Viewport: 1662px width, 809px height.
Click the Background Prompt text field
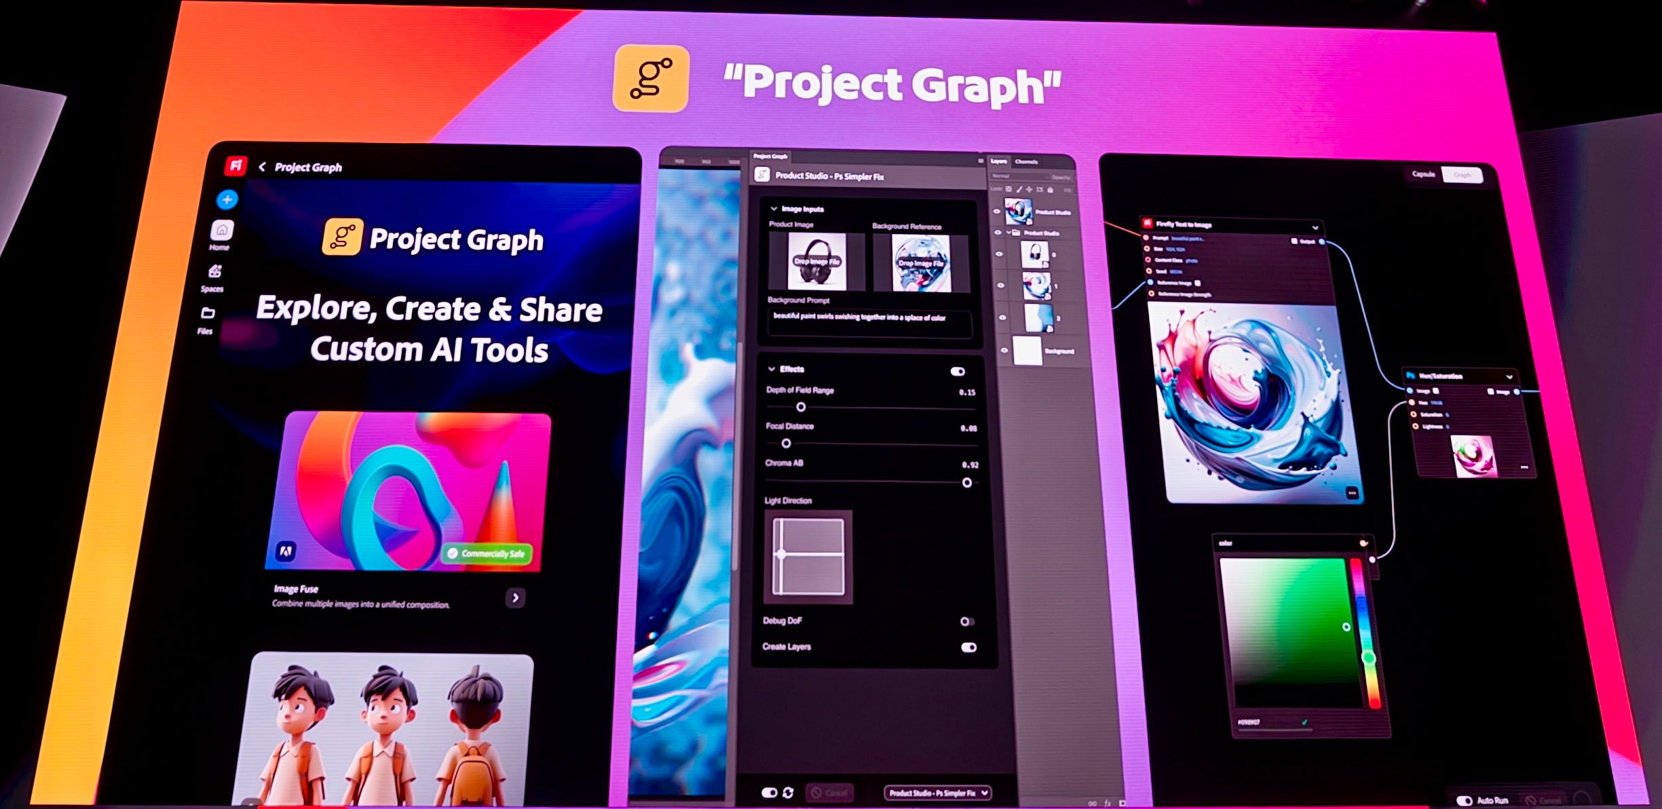[869, 323]
